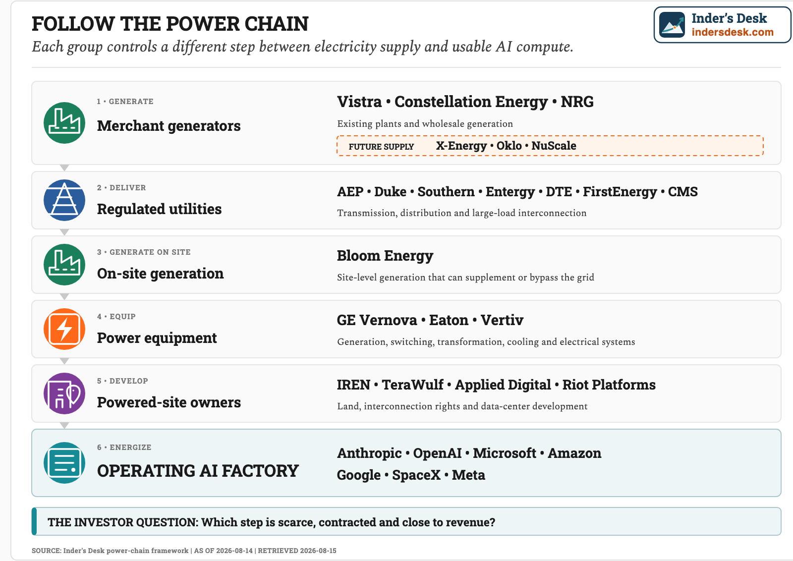
Task: Click the Inder's Desk logo icon
Action: click(672, 25)
